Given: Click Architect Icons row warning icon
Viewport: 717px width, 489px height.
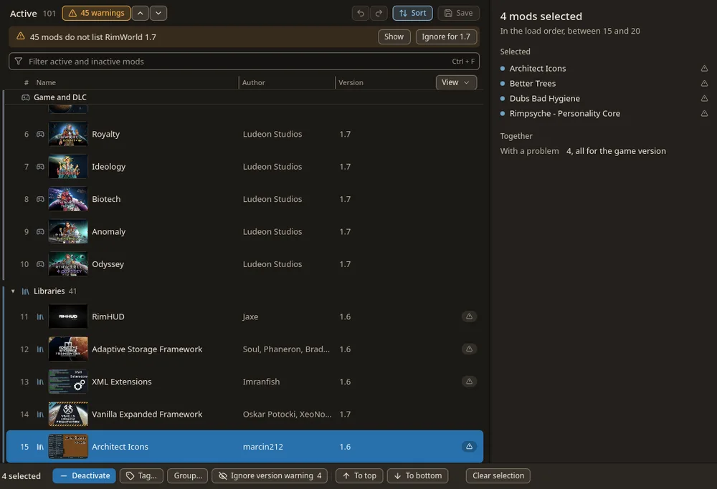Looking at the screenshot, I should [x=469, y=447].
